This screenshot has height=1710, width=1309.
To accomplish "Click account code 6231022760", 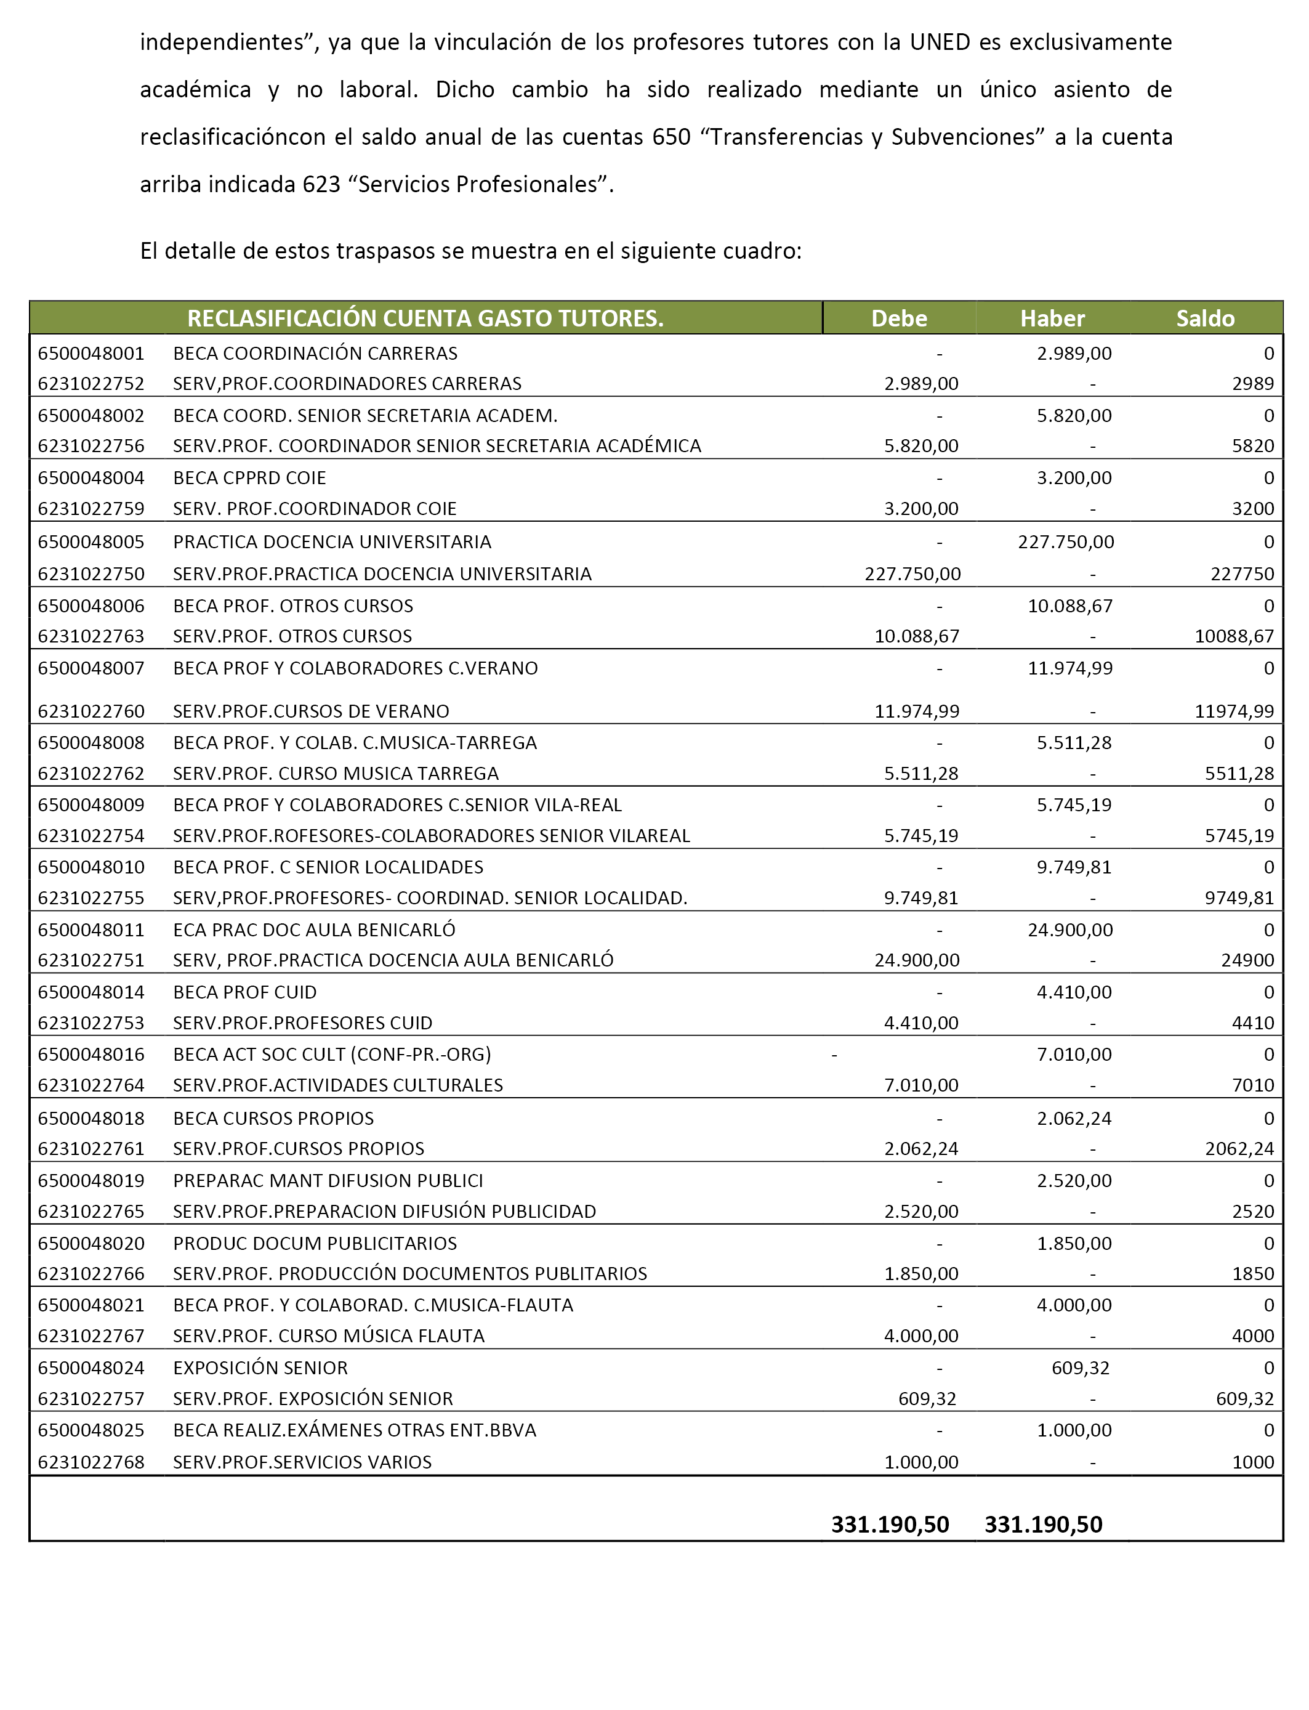I will (x=91, y=711).
